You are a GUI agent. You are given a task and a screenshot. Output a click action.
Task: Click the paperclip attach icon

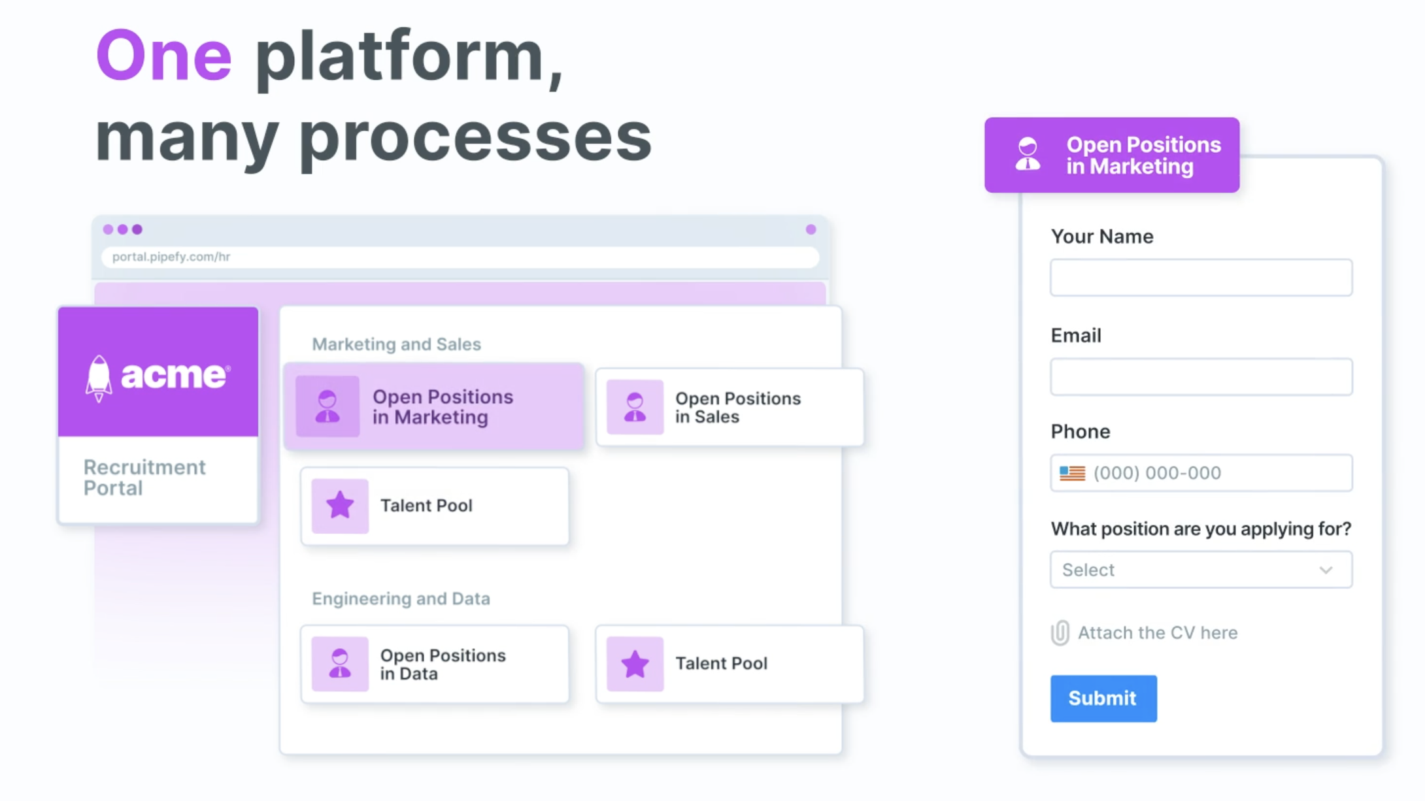pos(1060,632)
